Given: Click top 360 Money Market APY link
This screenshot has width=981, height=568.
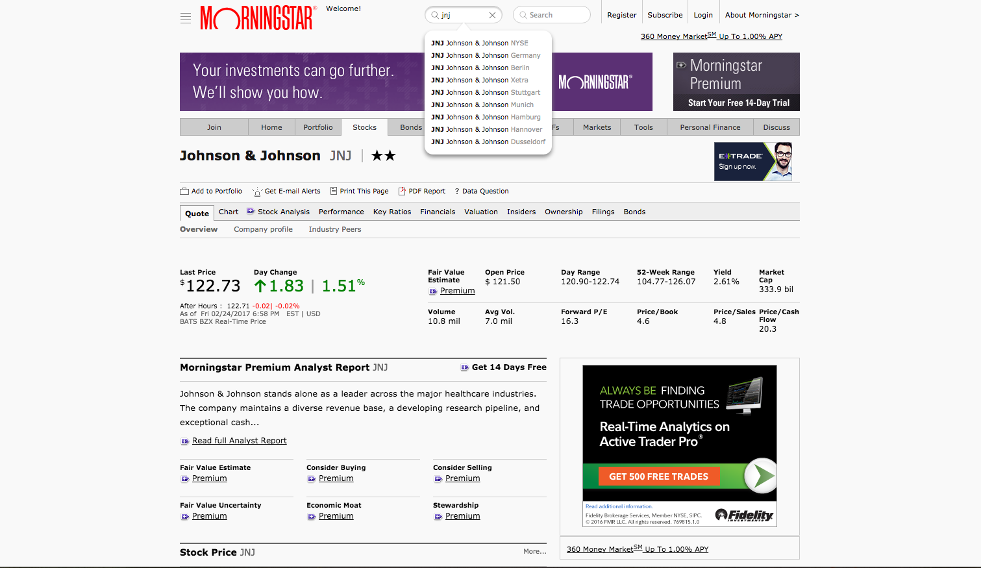Looking at the screenshot, I should (x=712, y=36).
